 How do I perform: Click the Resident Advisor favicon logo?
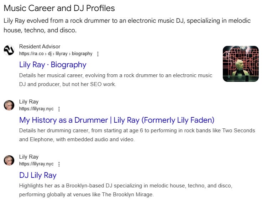9,50
